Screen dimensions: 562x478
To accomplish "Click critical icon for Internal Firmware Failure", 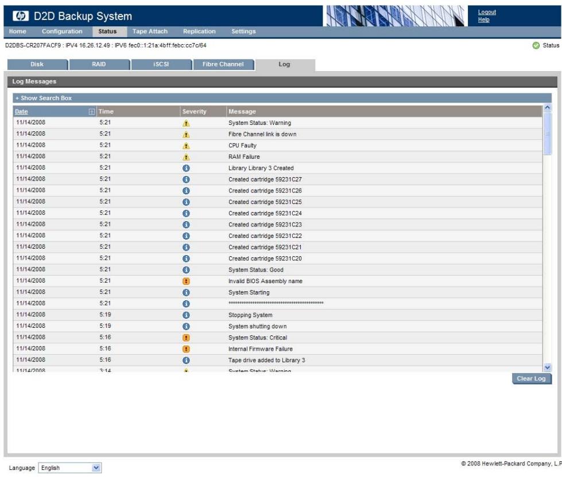I will tap(186, 349).
